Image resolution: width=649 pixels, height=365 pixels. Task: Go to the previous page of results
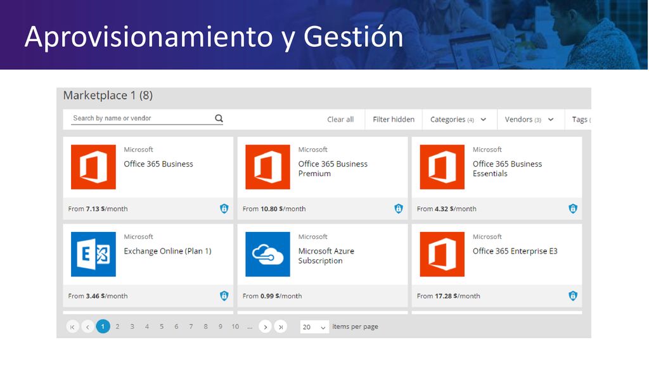coord(87,326)
